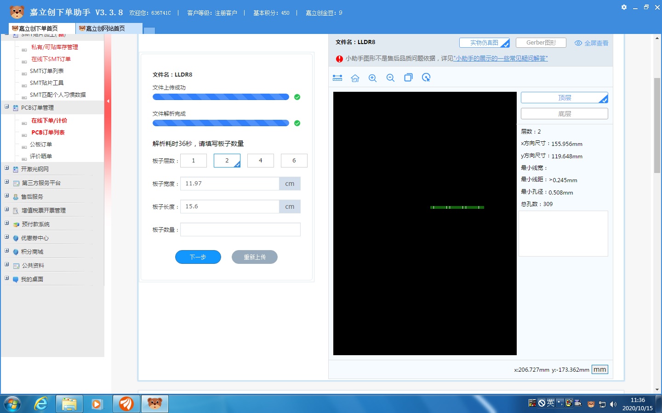Image resolution: width=662 pixels, height=413 pixels.
Task: Click the bear app icon in taskbar
Action: (x=155, y=404)
